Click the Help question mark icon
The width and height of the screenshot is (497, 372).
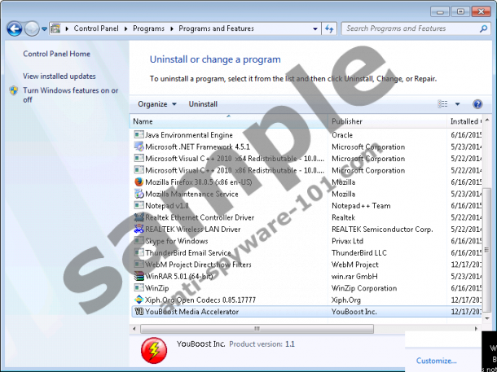(477, 104)
